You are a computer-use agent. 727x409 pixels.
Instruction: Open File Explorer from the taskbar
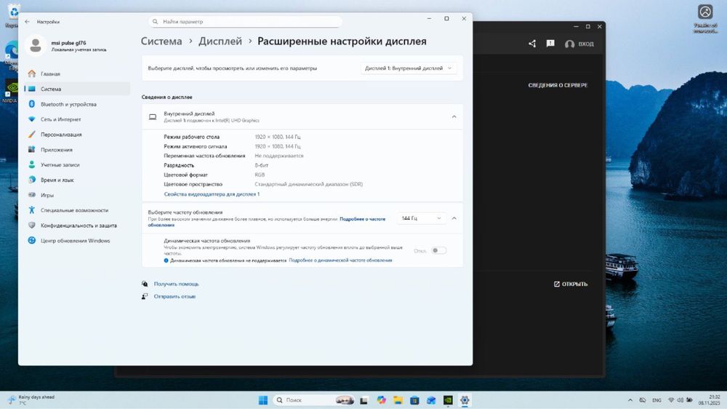pyautogui.click(x=398, y=400)
